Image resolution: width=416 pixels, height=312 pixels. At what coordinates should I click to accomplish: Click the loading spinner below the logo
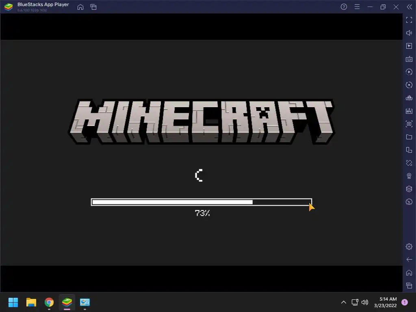pos(199,175)
